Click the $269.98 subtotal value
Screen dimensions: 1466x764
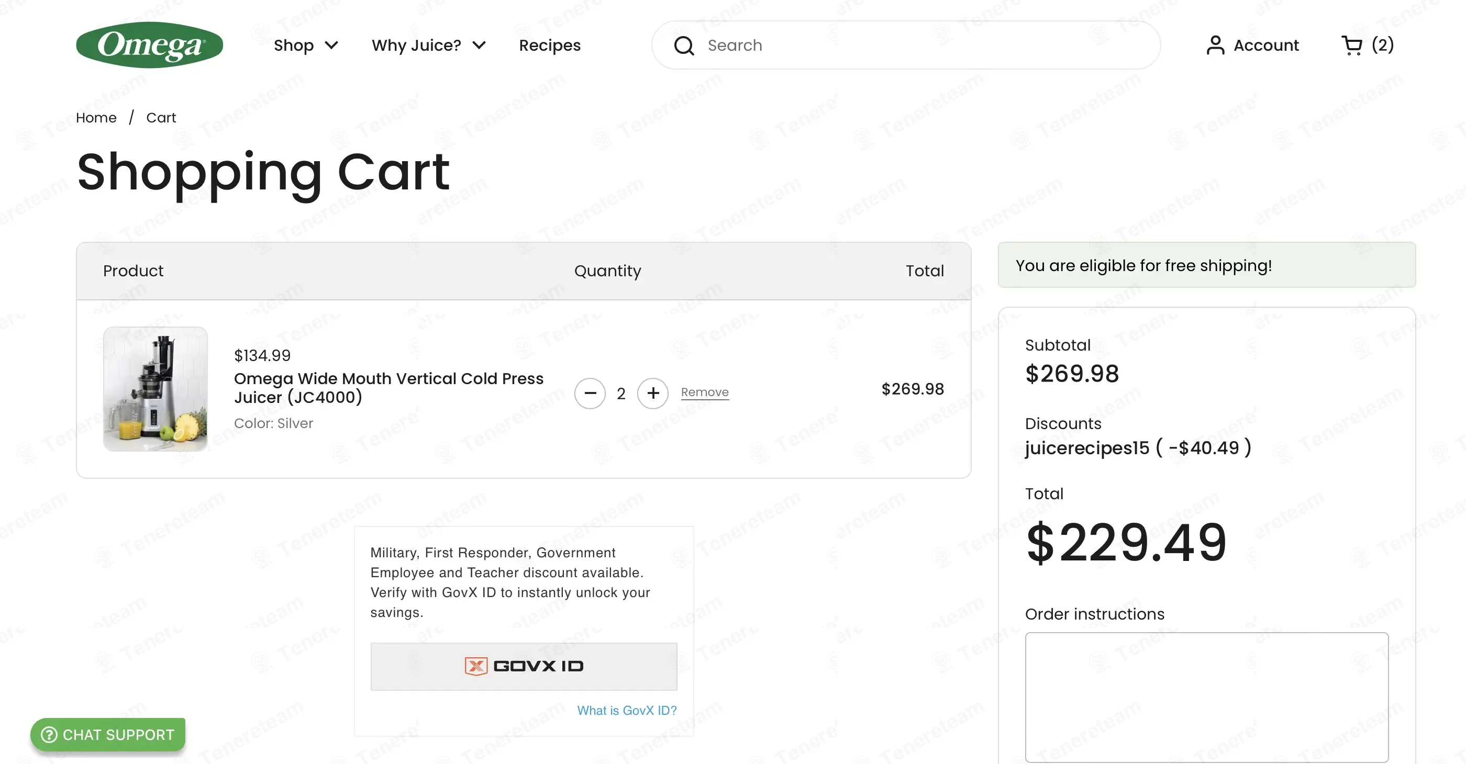pos(1072,373)
